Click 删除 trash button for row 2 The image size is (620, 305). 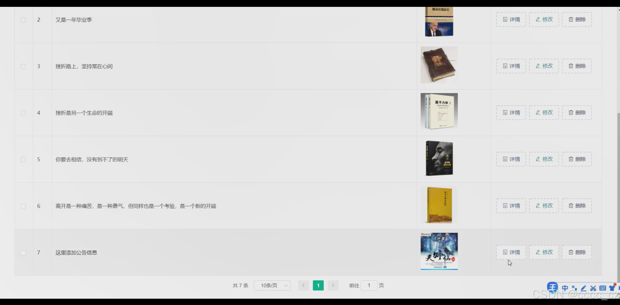click(577, 19)
